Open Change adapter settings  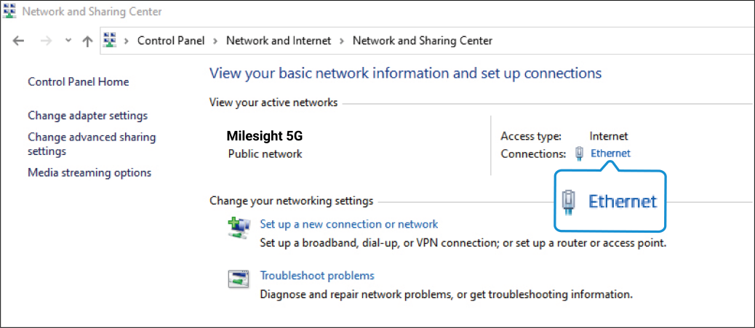coord(87,115)
